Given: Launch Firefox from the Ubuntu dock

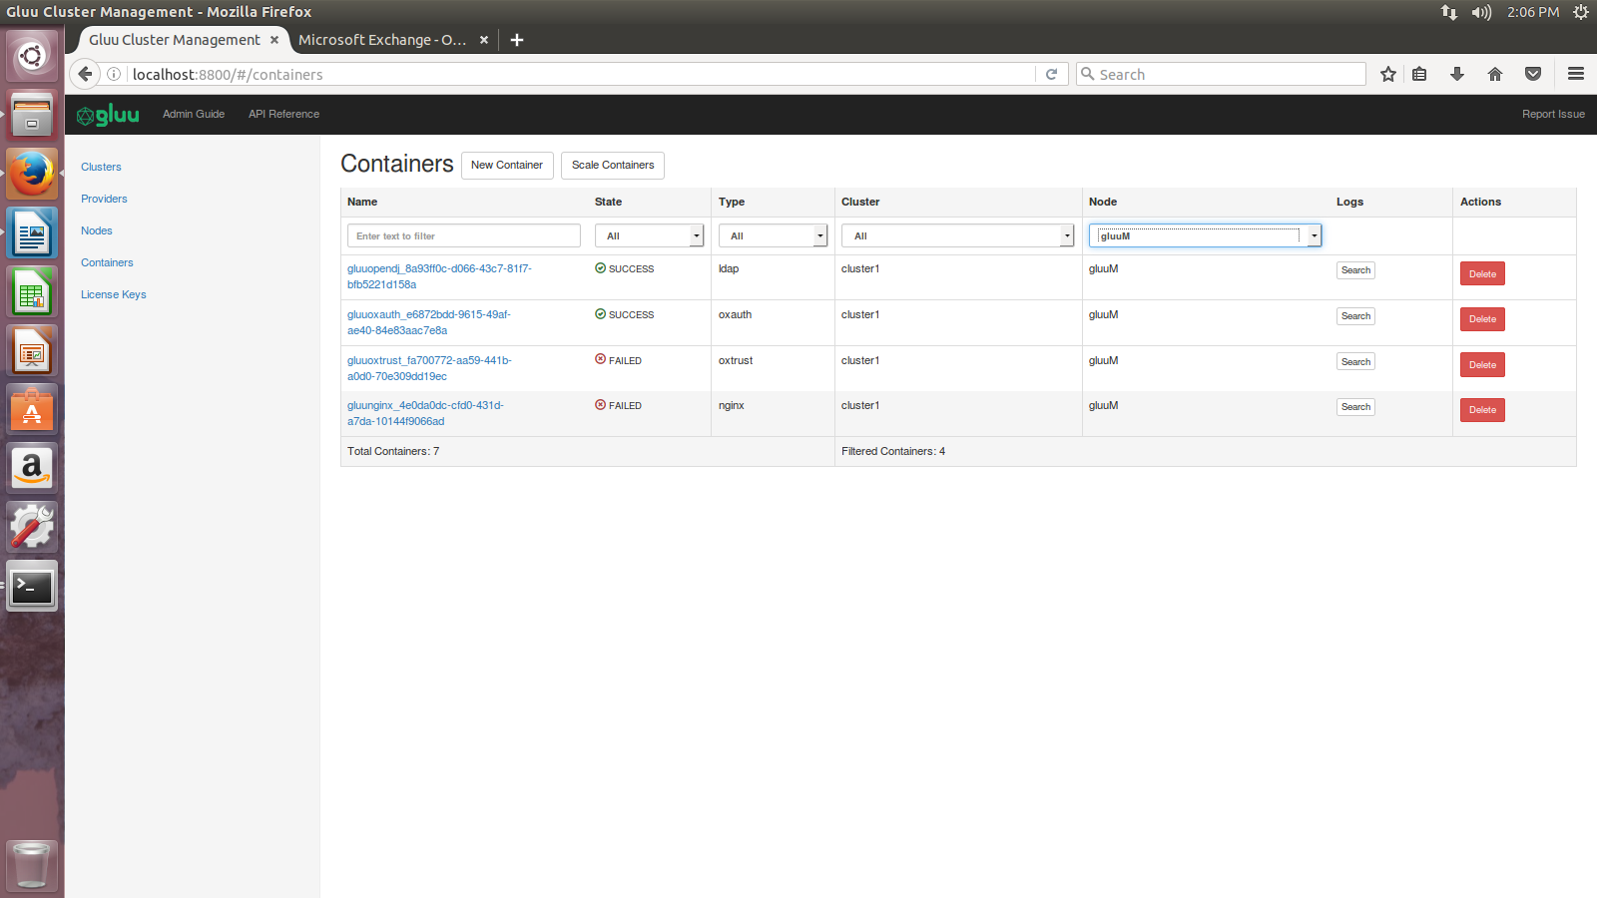Looking at the screenshot, I should click(x=32, y=175).
